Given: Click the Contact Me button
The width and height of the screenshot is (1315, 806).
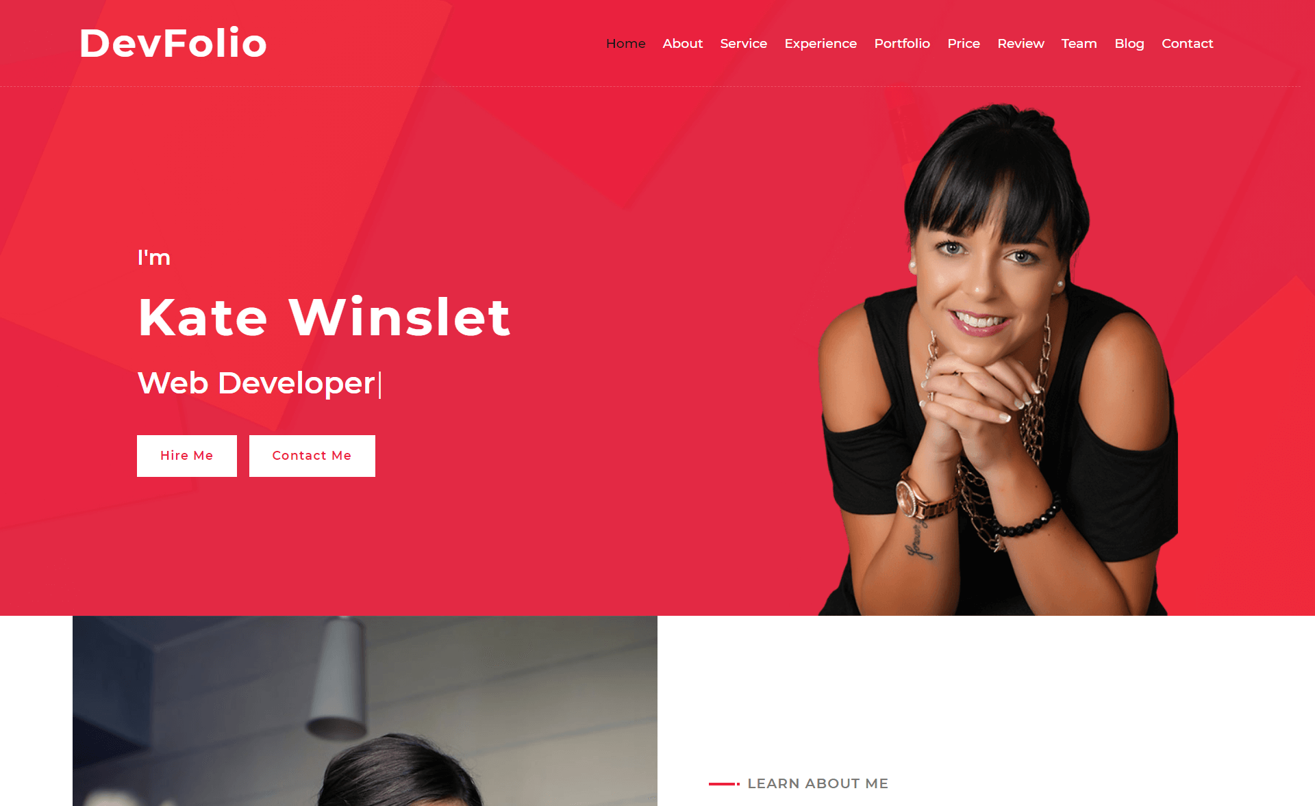Looking at the screenshot, I should point(312,455).
